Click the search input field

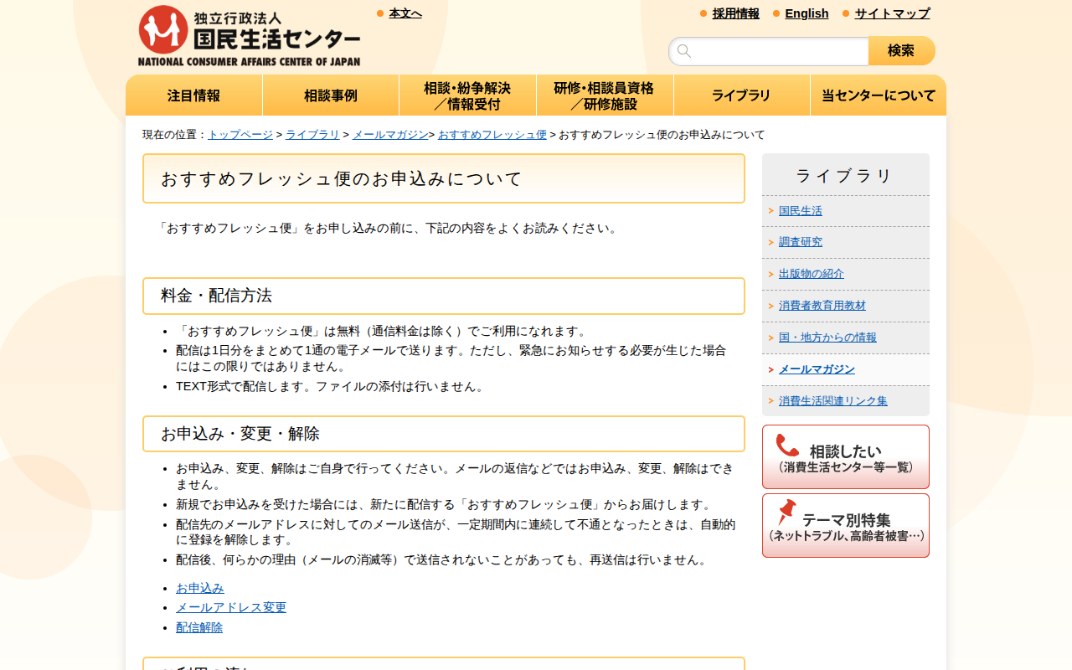coord(769,51)
